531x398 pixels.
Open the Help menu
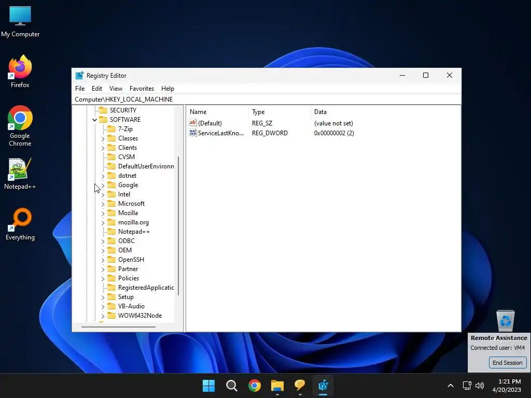(167, 88)
